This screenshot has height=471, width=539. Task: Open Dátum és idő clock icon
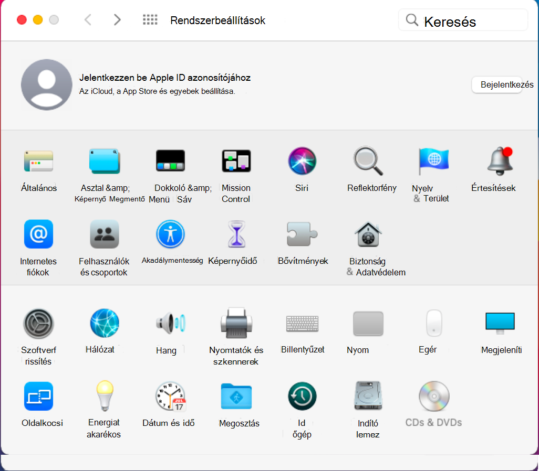pyautogui.click(x=171, y=396)
